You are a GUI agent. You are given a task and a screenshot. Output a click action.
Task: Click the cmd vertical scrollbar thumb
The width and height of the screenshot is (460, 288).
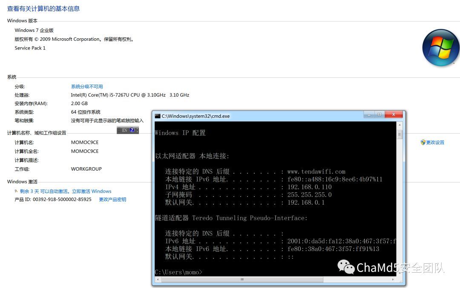[399, 135]
